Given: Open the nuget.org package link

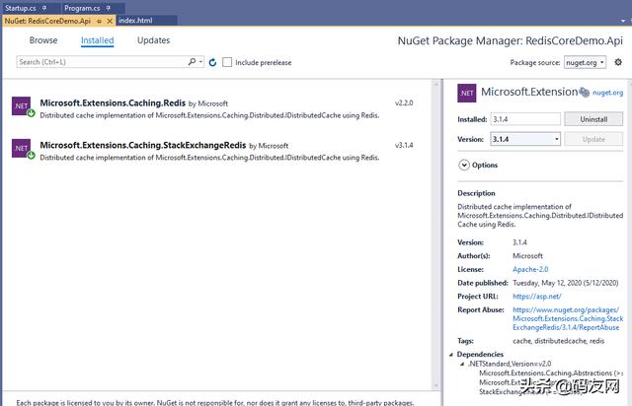Looking at the screenshot, I should click(607, 93).
